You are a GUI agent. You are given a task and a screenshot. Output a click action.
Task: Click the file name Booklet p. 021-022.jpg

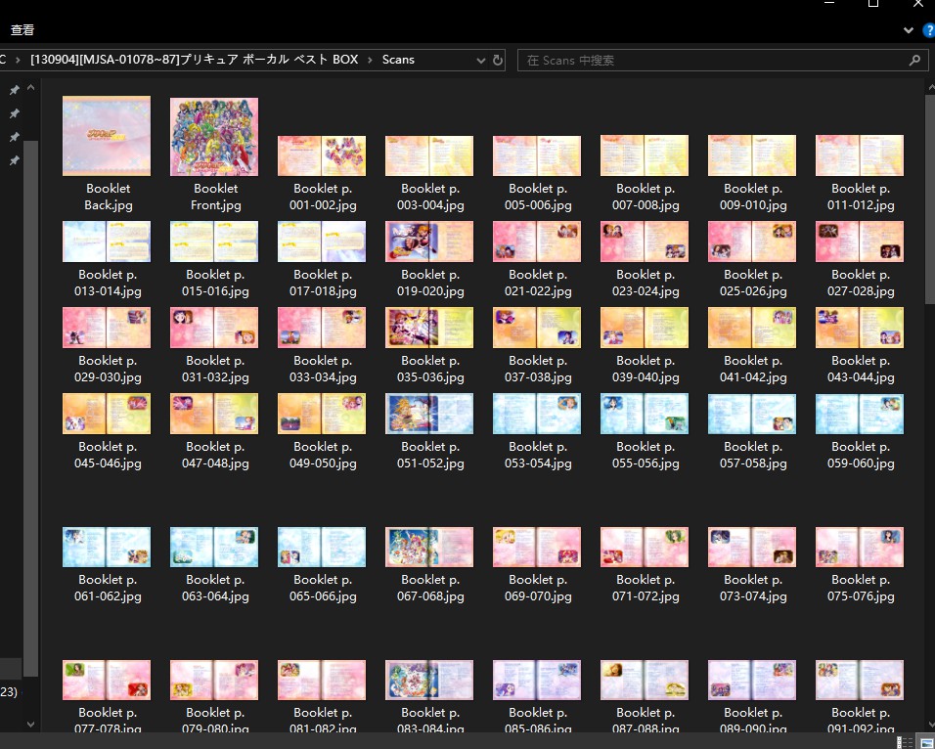coord(538,283)
